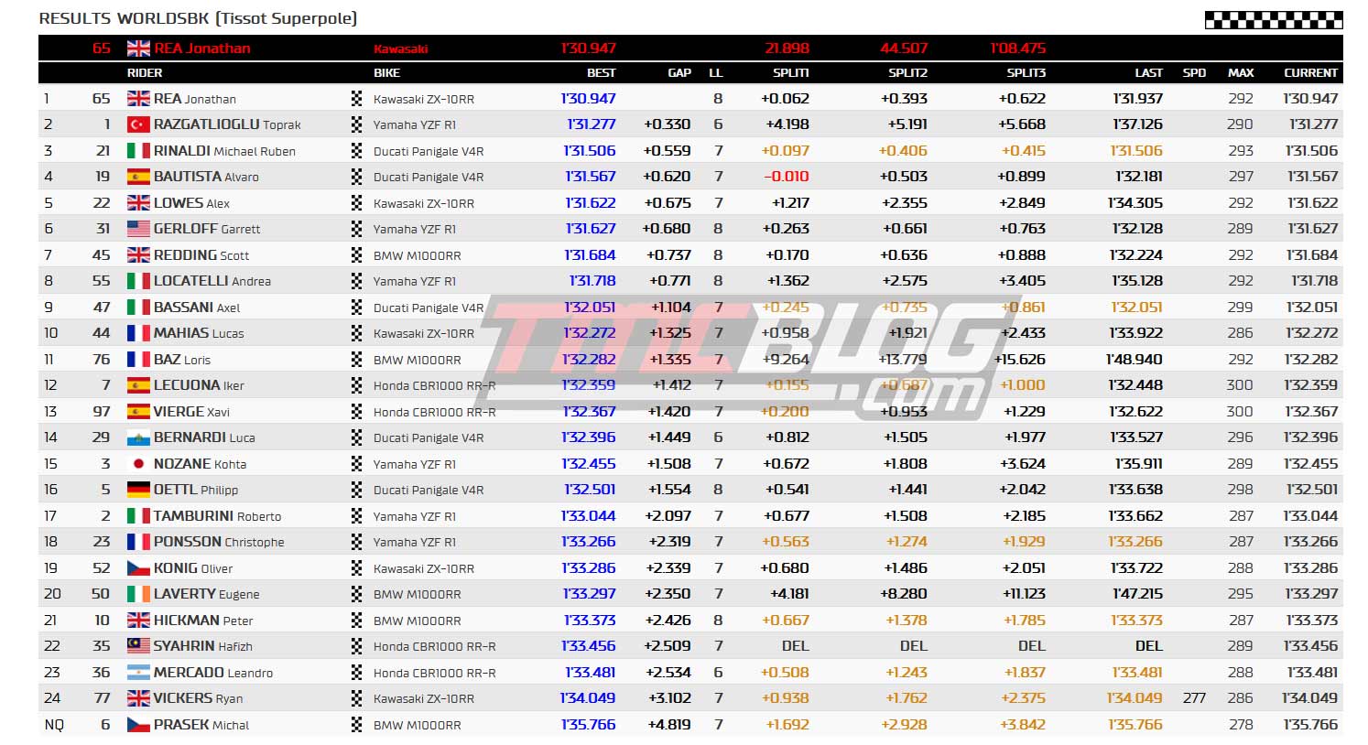Click the German flag beside OETTL Philipp

[138, 490]
